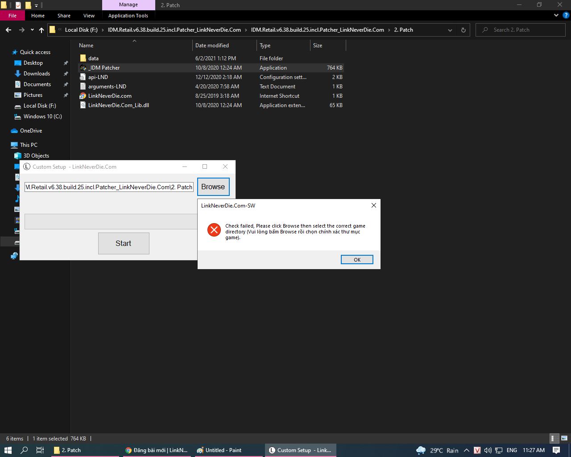This screenshot has width=571, height=457.
Task: Refresh the current folder view
Action: pyautogui.click(x=463, y=30)
